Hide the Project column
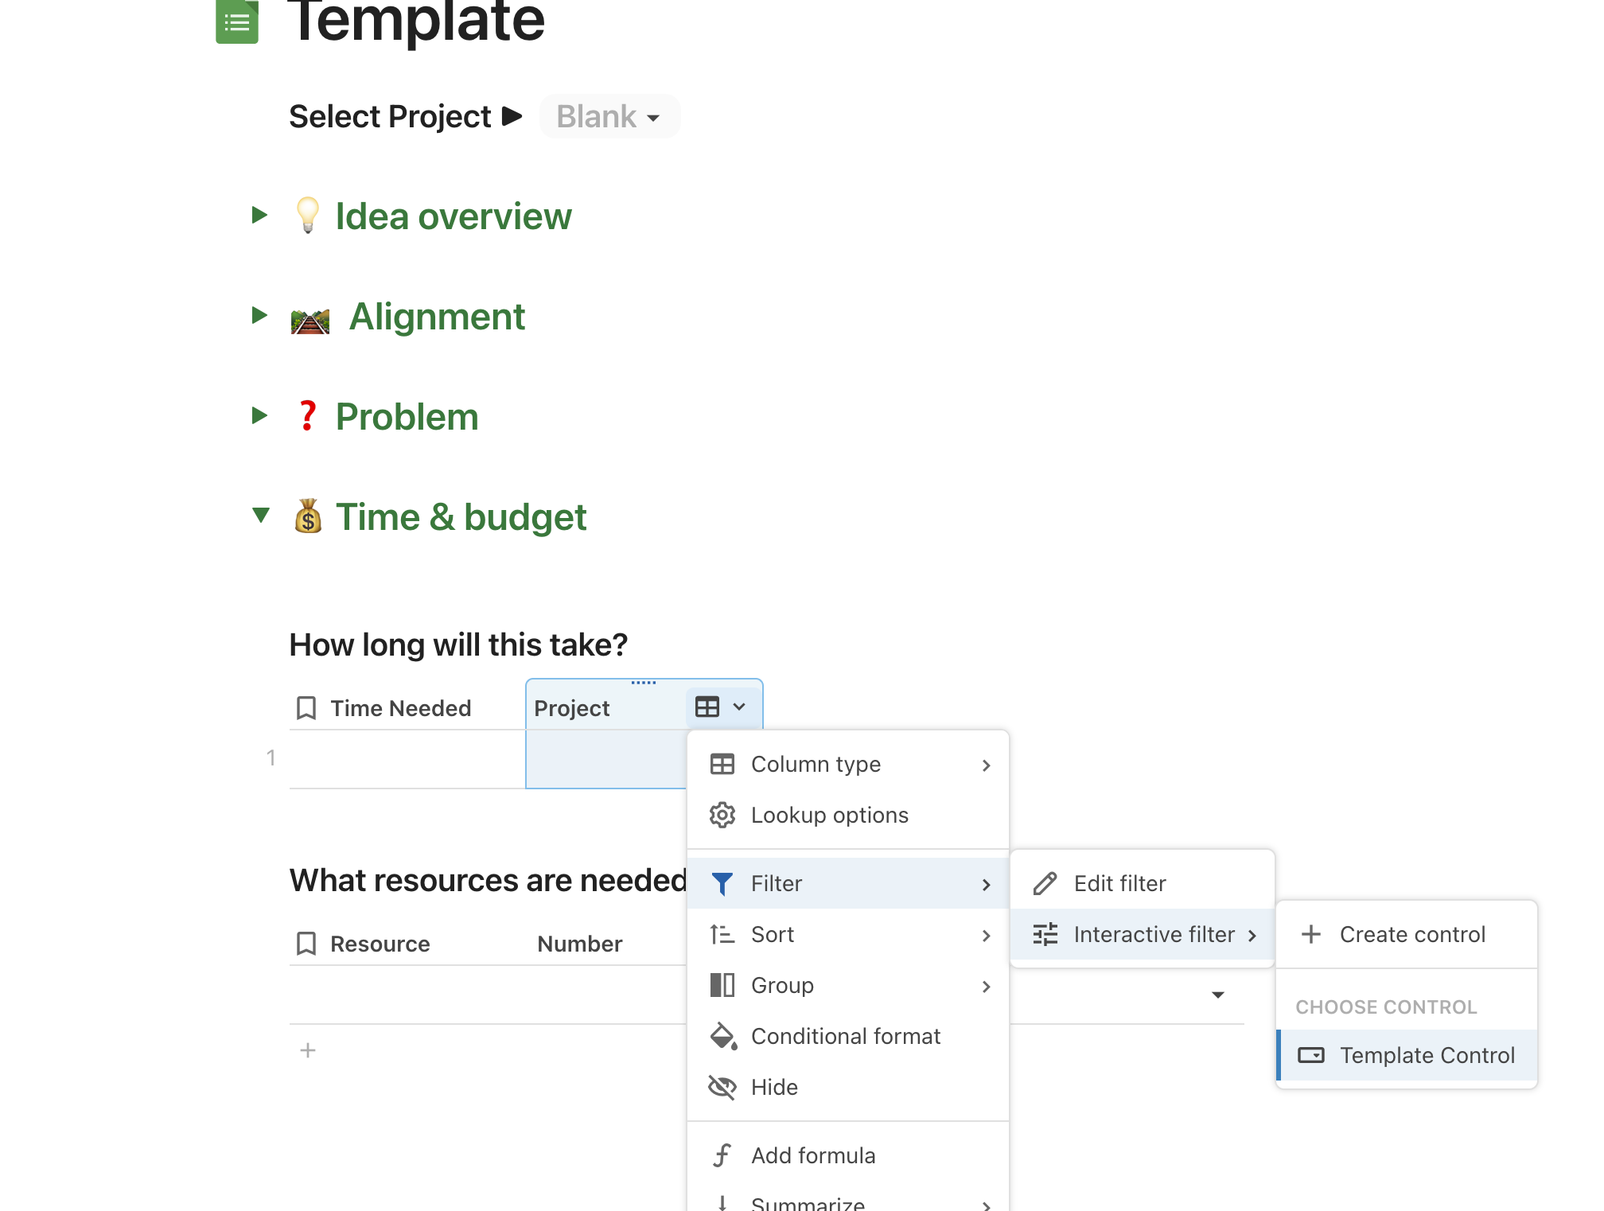1604x1211 pixels. (773, 1087)
